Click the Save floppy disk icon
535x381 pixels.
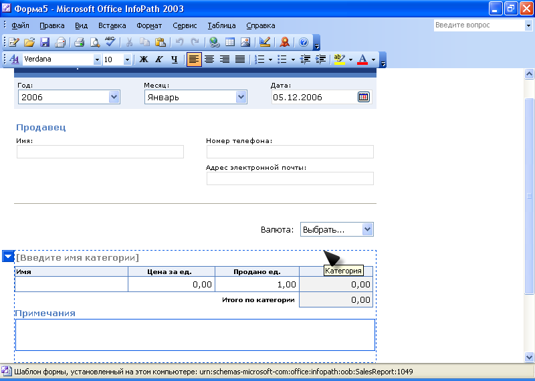(45, 42)
